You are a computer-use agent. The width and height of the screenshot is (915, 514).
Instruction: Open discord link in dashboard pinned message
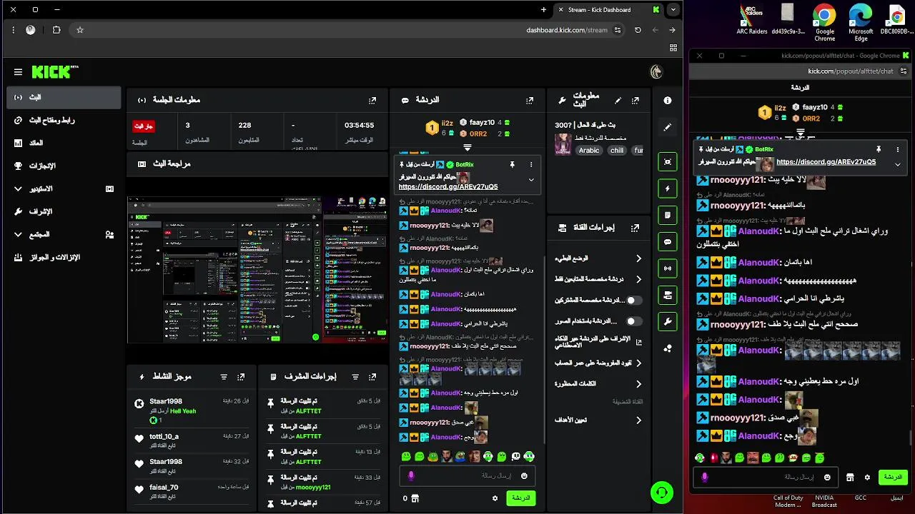pyautogui.click(x=448, y=187)
